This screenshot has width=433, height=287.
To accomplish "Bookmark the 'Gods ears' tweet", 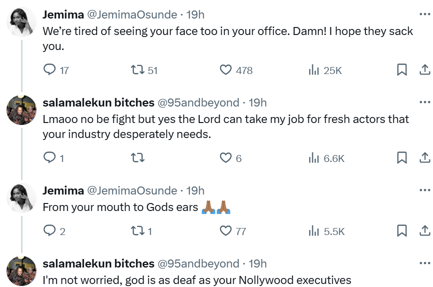I will pos(401,230).
